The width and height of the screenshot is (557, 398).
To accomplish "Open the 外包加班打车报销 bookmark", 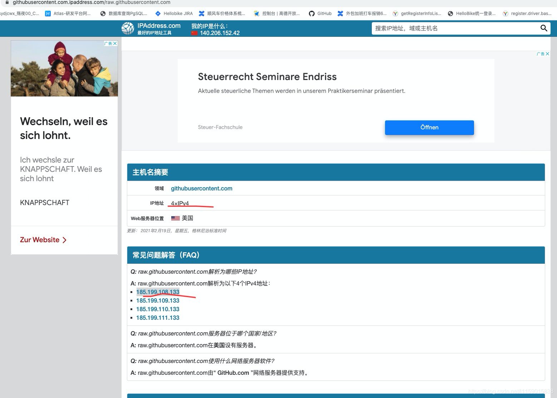I will coord(362,14).
